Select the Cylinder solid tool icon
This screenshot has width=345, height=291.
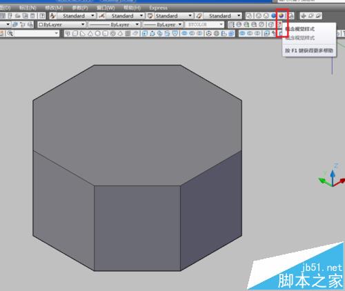pos(106,34)
